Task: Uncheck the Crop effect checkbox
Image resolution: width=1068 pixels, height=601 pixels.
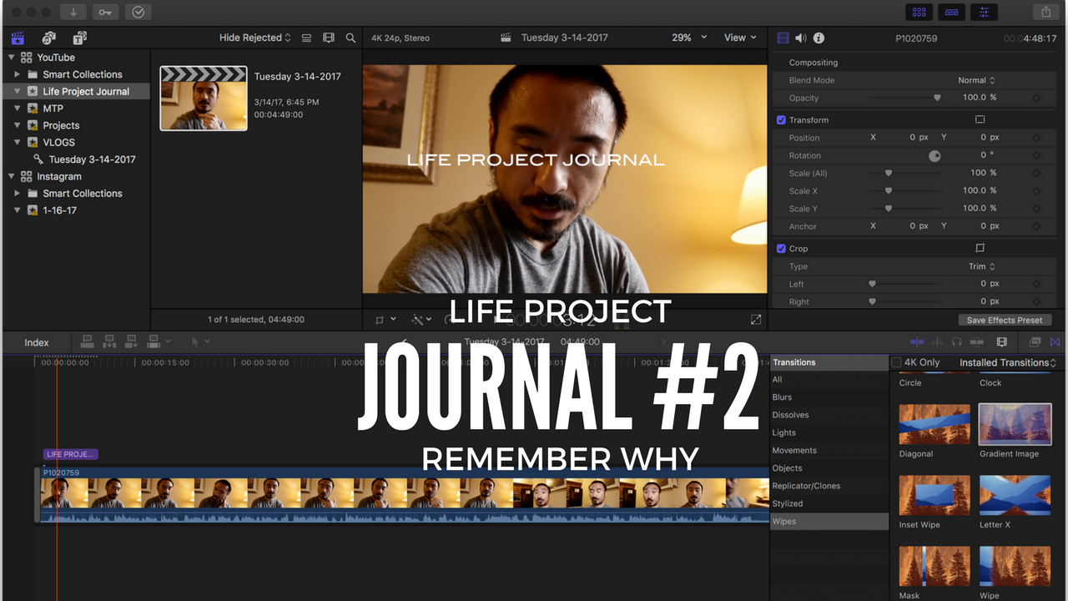Action: [x=782, y=249]
